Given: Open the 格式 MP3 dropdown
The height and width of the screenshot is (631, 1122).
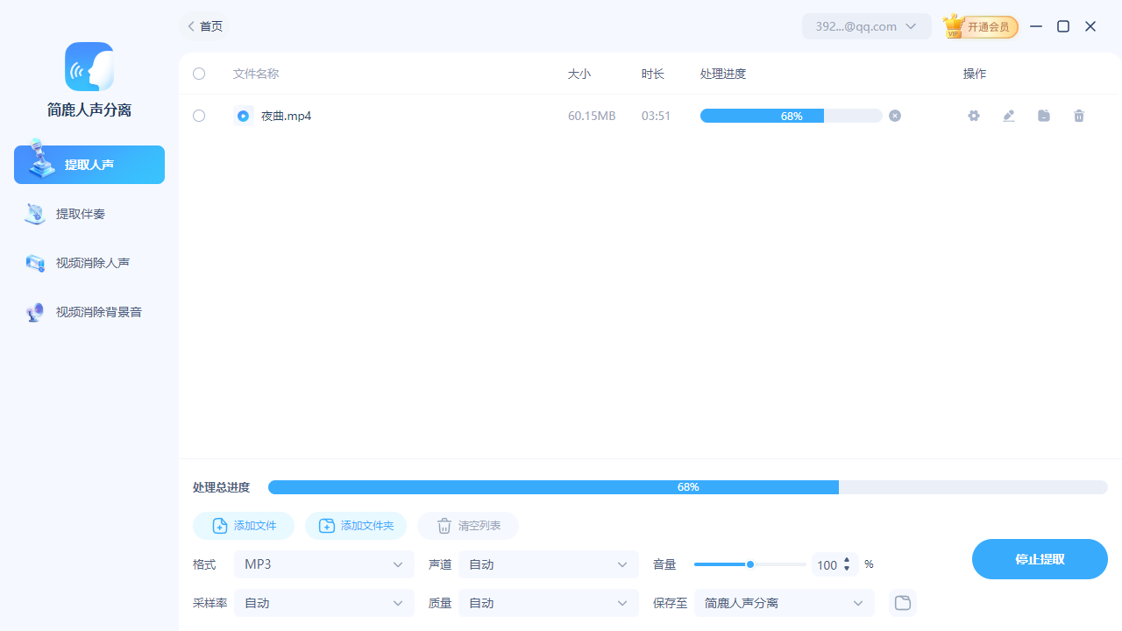Looking at the screenshot, I should [x=323, y=564].
